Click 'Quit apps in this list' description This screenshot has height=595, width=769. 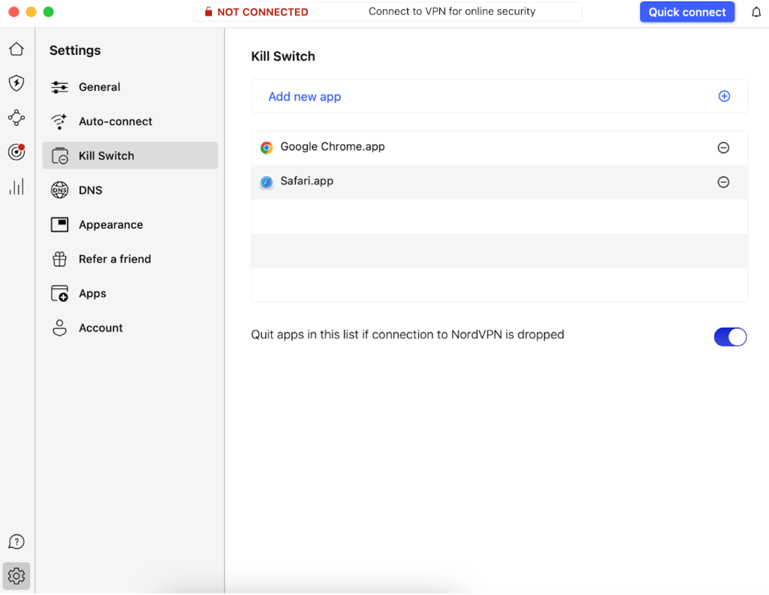408,335
